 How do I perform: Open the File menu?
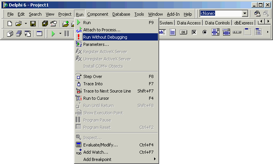click(x=10, y=14)
